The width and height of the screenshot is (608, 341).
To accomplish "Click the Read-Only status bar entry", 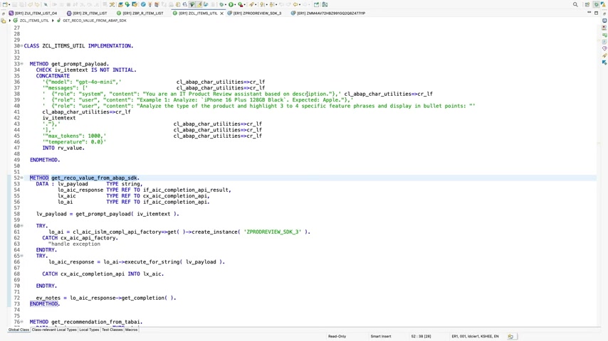I will 337,336.
